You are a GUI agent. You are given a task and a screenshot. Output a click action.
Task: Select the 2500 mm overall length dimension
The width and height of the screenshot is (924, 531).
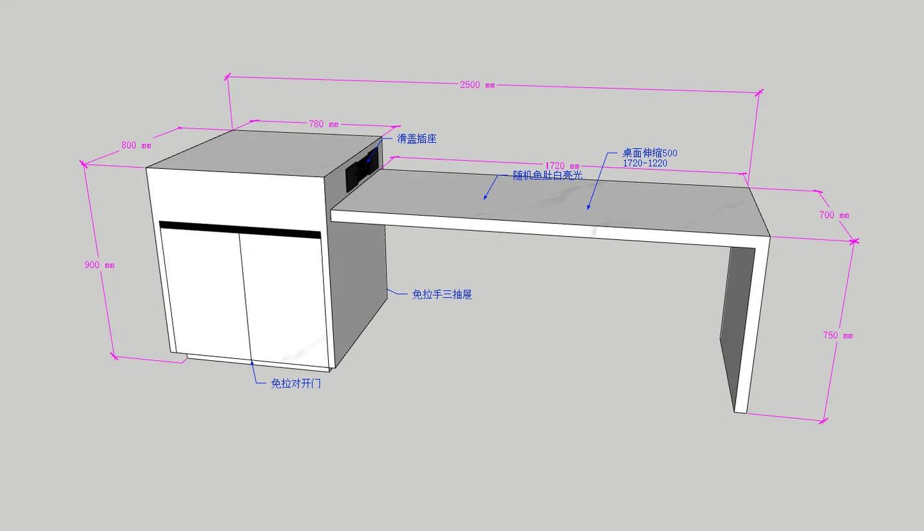pyautogui.click(x=476, y=85)
